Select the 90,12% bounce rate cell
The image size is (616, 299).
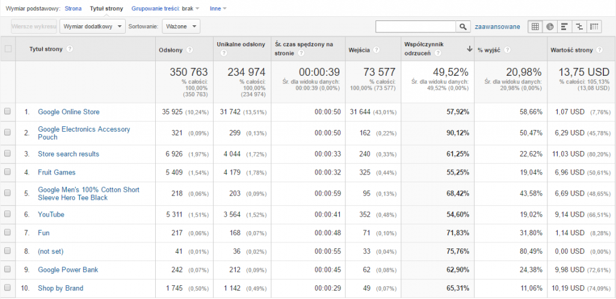click(458, 133)
